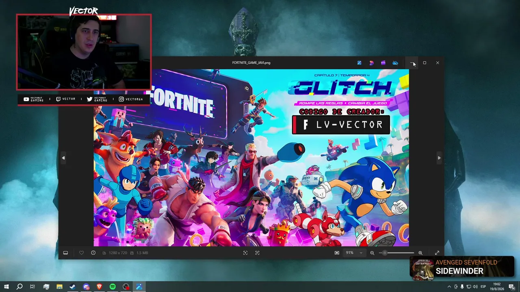Zoom in using the plus magnifier
The width and height of the screenshot is (520, 292).
[420, 253]
